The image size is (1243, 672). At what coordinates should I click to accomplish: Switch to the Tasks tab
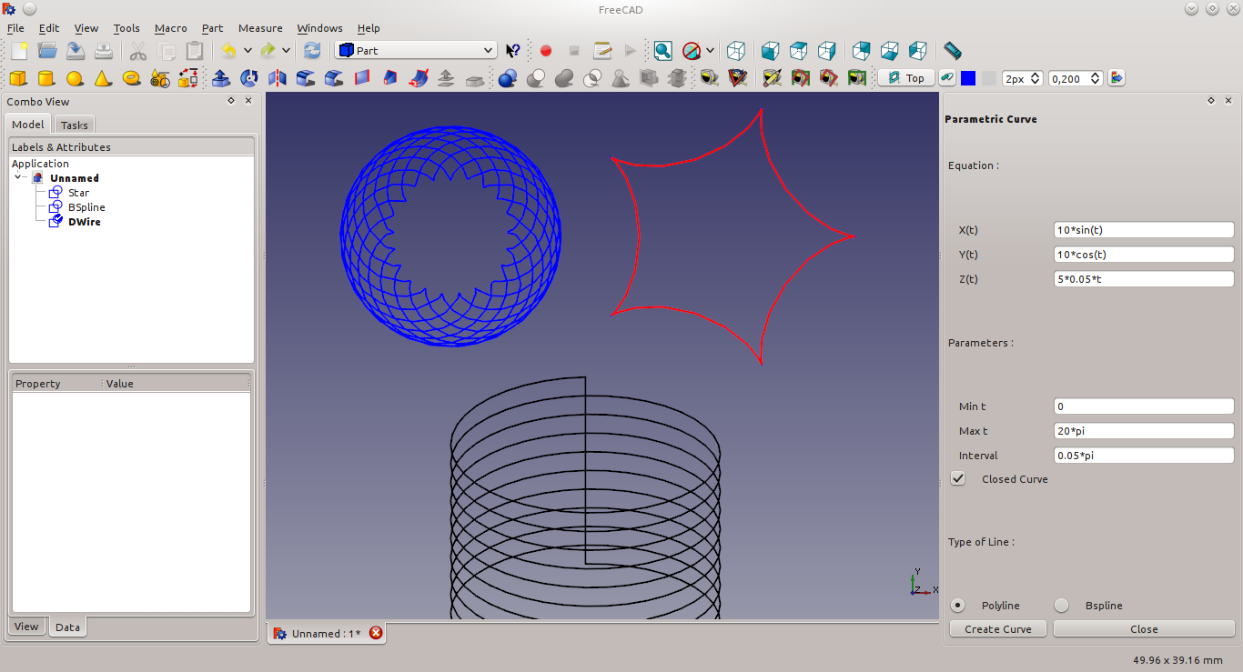coord(75,125)
